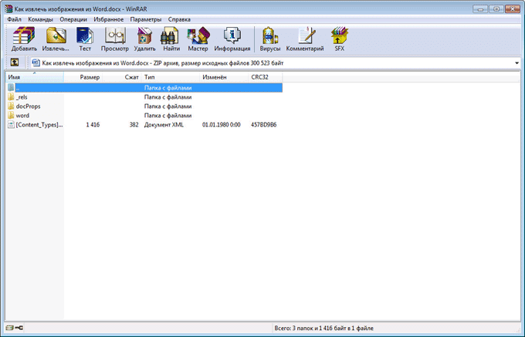Select the [Content_Types]... file name

tap(39, 125)
